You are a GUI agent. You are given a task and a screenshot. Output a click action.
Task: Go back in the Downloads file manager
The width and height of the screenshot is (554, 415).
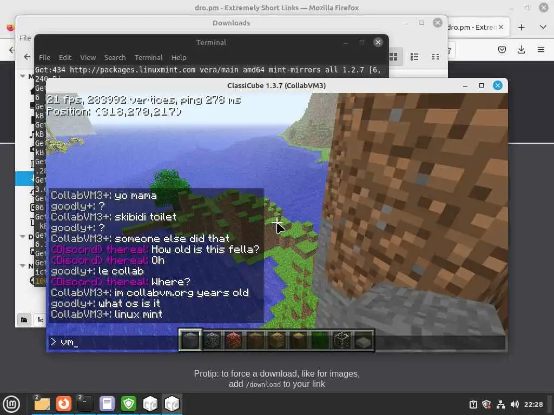click(27, 56)
